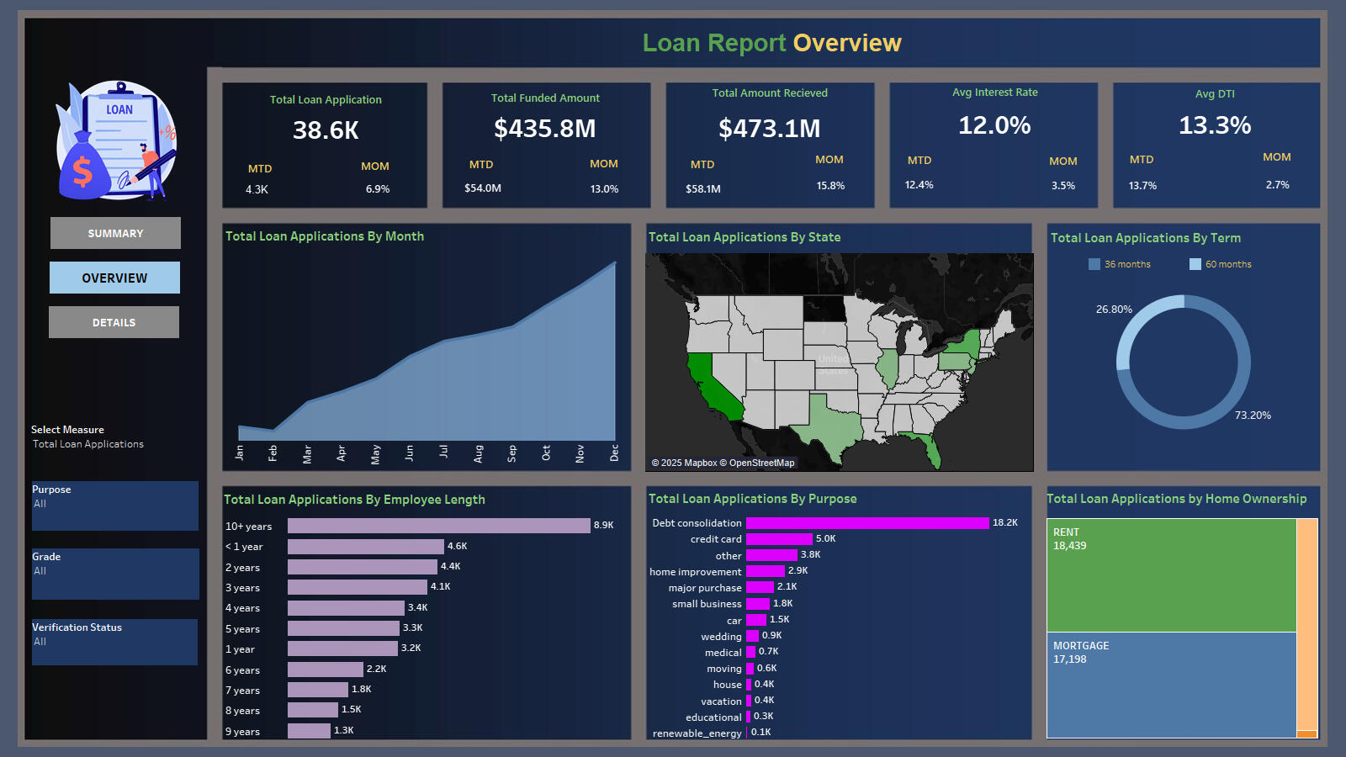This screenshot has width=1346, height=757.
Task: Switch to the OVERVIEW page
Action: pyautogui.click(x=114, y=278)
